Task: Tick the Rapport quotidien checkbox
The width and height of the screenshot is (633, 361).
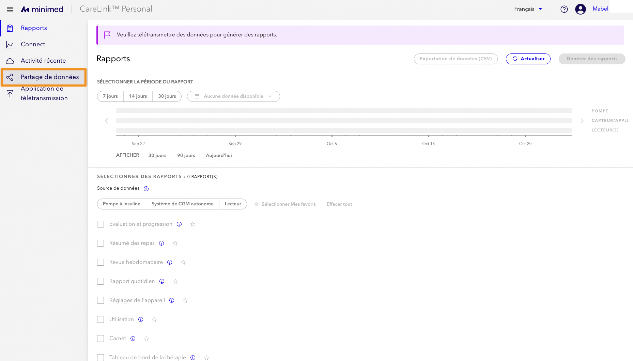Action: coord(101,281)
